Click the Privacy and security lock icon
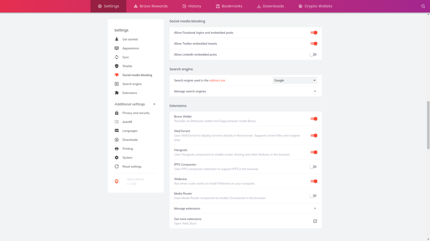Viewport: 430px width, 241px height. [117, 113]
